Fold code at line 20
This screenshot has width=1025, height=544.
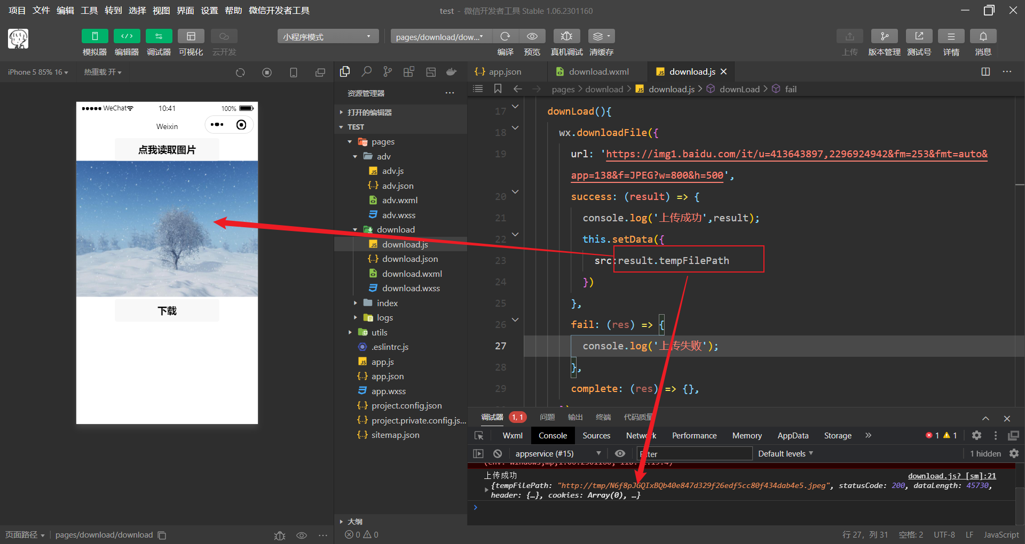tap(515, 191)
